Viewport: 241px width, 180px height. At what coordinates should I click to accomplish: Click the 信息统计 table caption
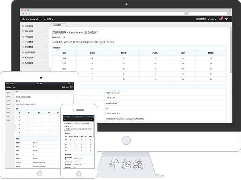point(57,48)
